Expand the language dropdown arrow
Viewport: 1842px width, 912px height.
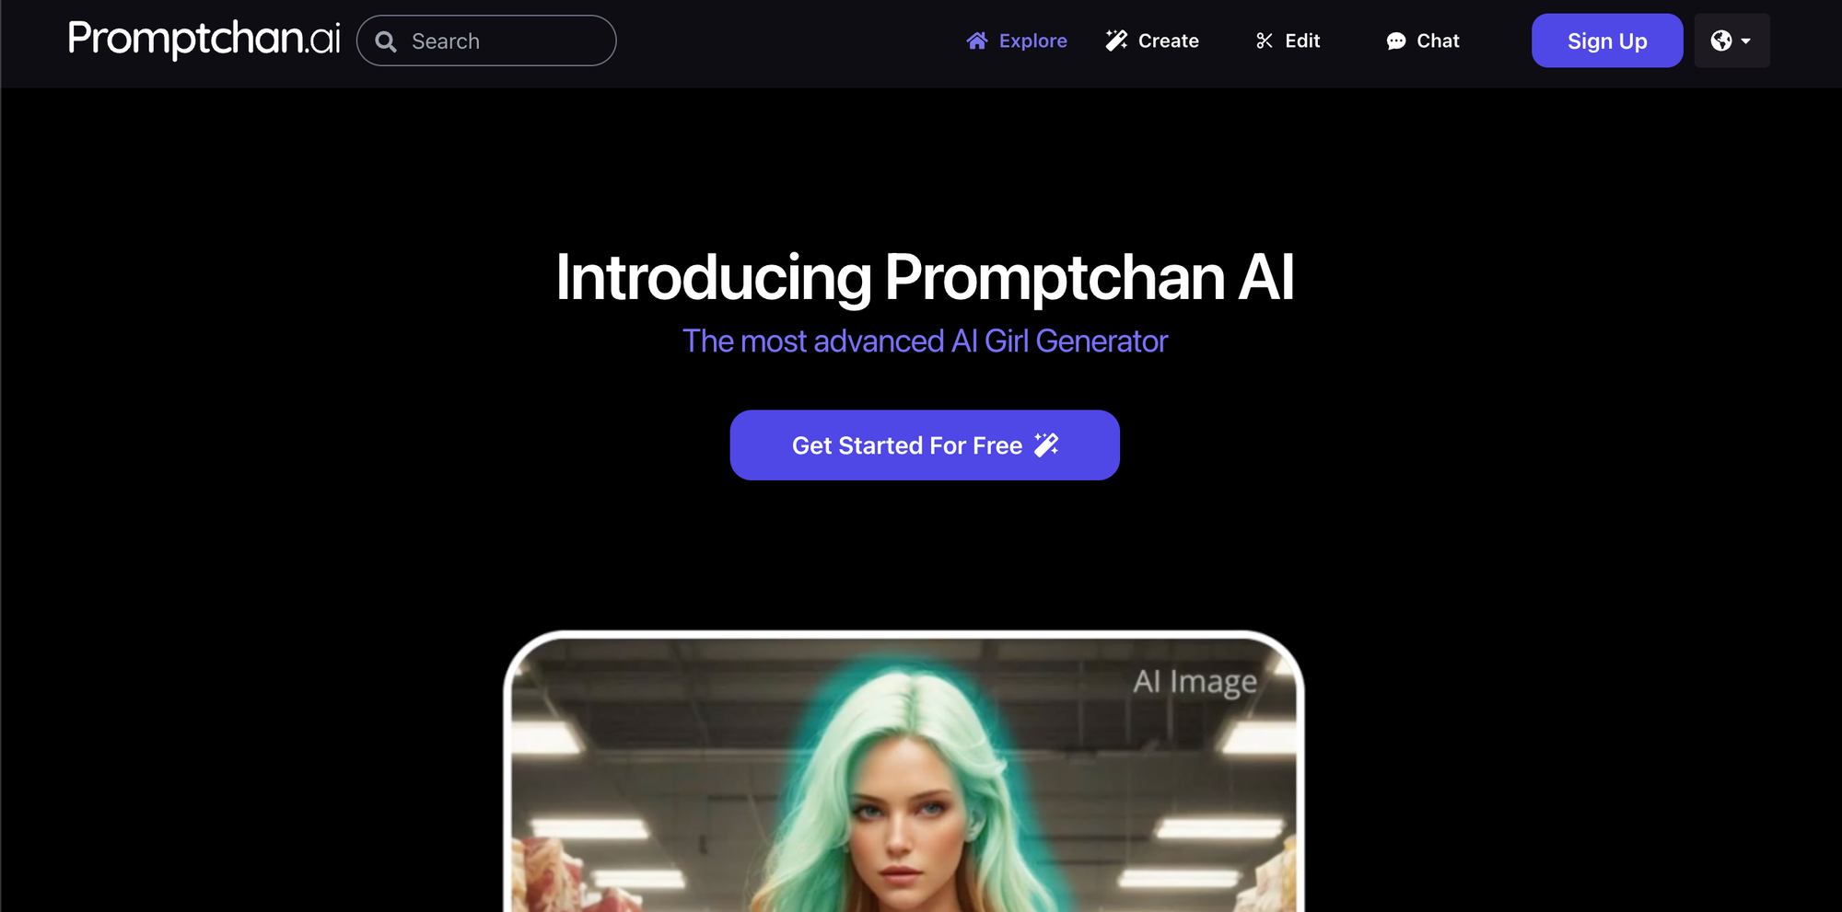tap(1746, 41)
